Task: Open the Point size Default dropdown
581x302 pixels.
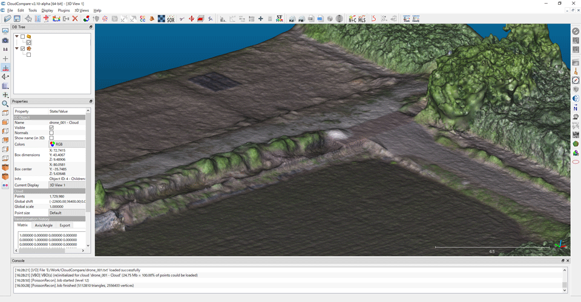Action: (67, 213)
